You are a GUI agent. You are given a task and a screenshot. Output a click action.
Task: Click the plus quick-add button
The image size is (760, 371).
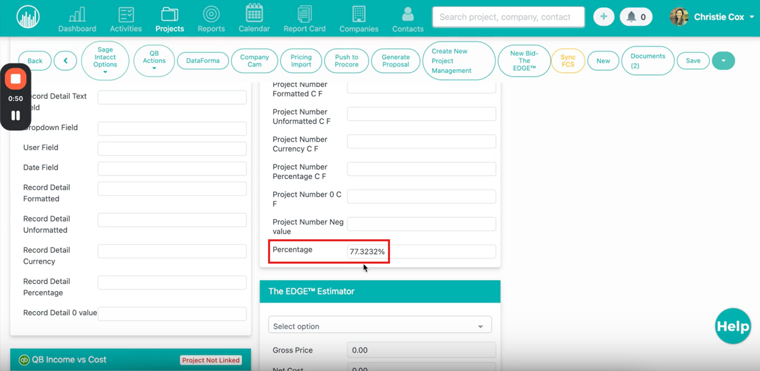coord(603,17)
